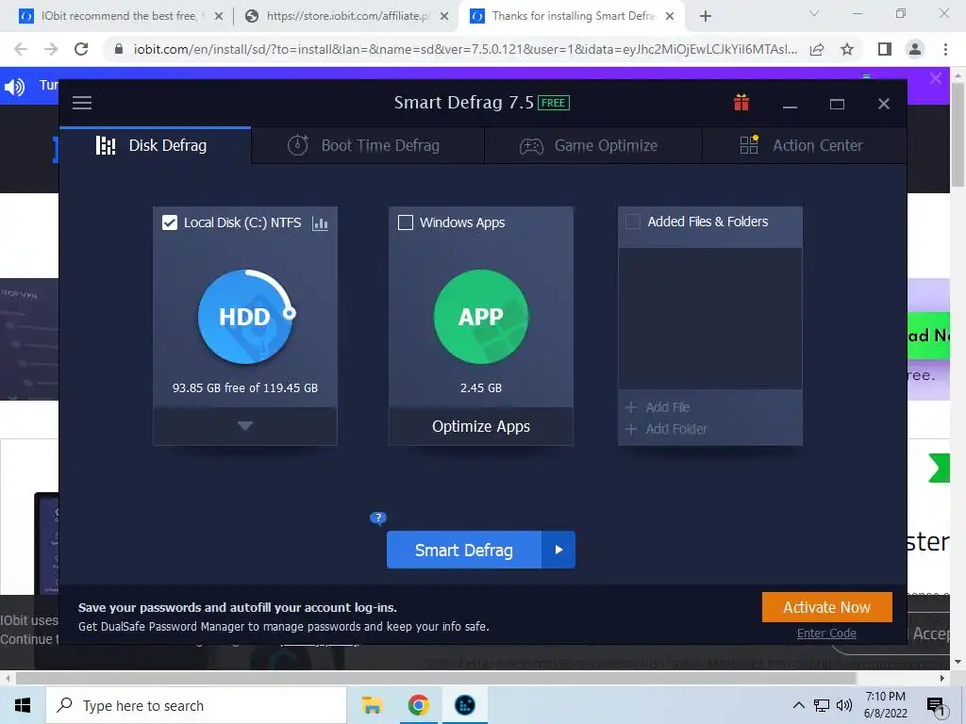Open the volume tray icon
Viewport: 966px width, 724px height.
844,705
